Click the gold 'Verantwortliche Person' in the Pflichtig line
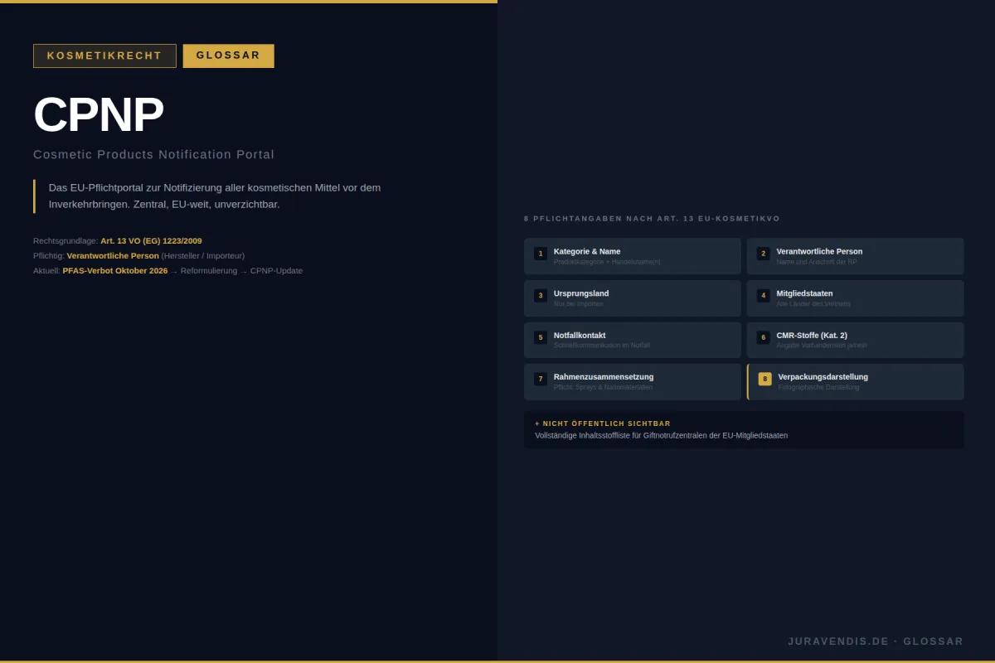Image resolution: width=995 pixels, height=663 pixels. point(113,256)
